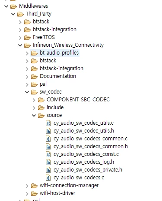This screenshot has width=162, height=201.
Task: Click the include folder icon
Action: click(41, 107)
